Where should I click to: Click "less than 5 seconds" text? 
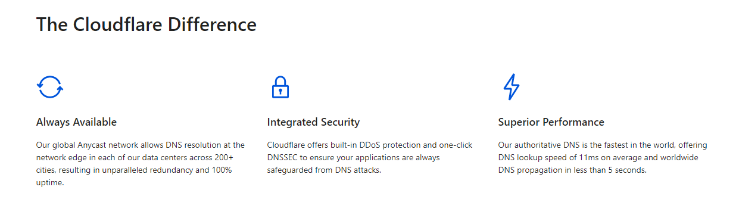click(610, 170)
